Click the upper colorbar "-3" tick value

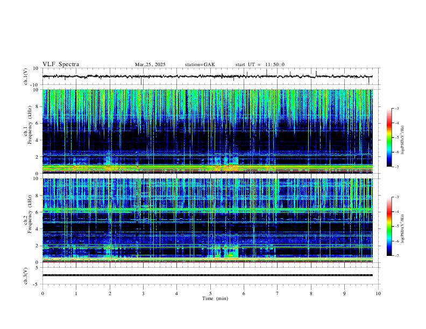coord(397,108)
